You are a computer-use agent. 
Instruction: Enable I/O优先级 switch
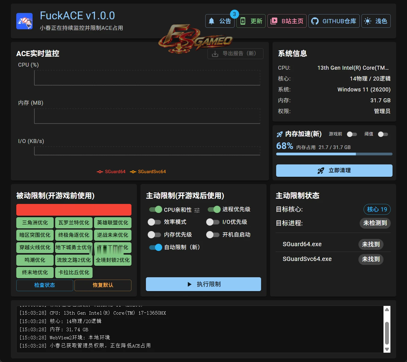tap(213, 222)
